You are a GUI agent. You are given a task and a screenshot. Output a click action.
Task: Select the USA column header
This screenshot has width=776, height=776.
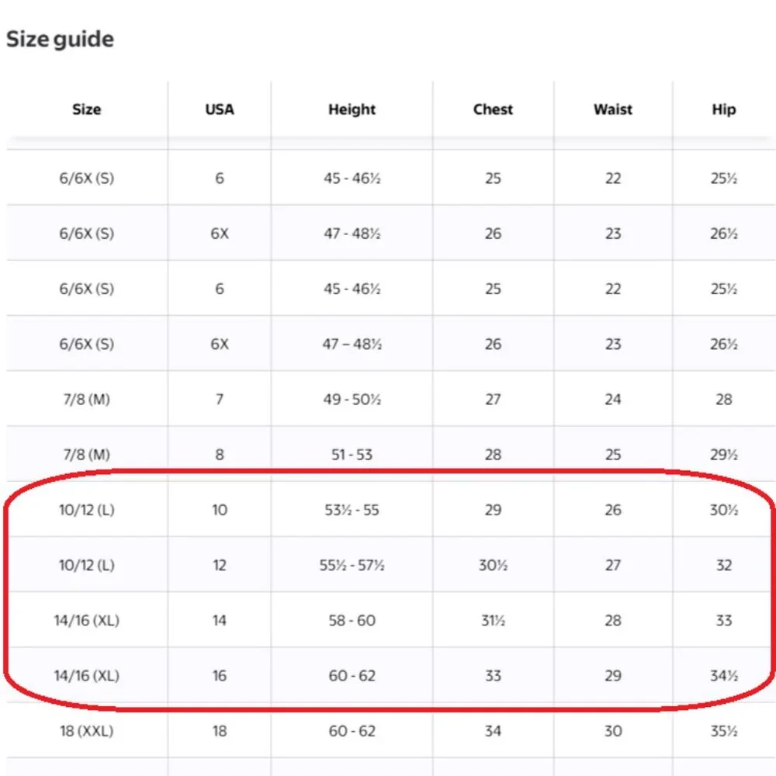[220, 109]
